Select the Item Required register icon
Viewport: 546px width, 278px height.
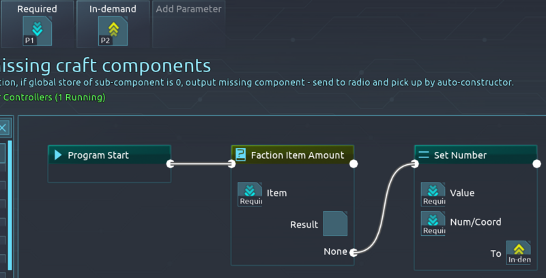point(250,194)
